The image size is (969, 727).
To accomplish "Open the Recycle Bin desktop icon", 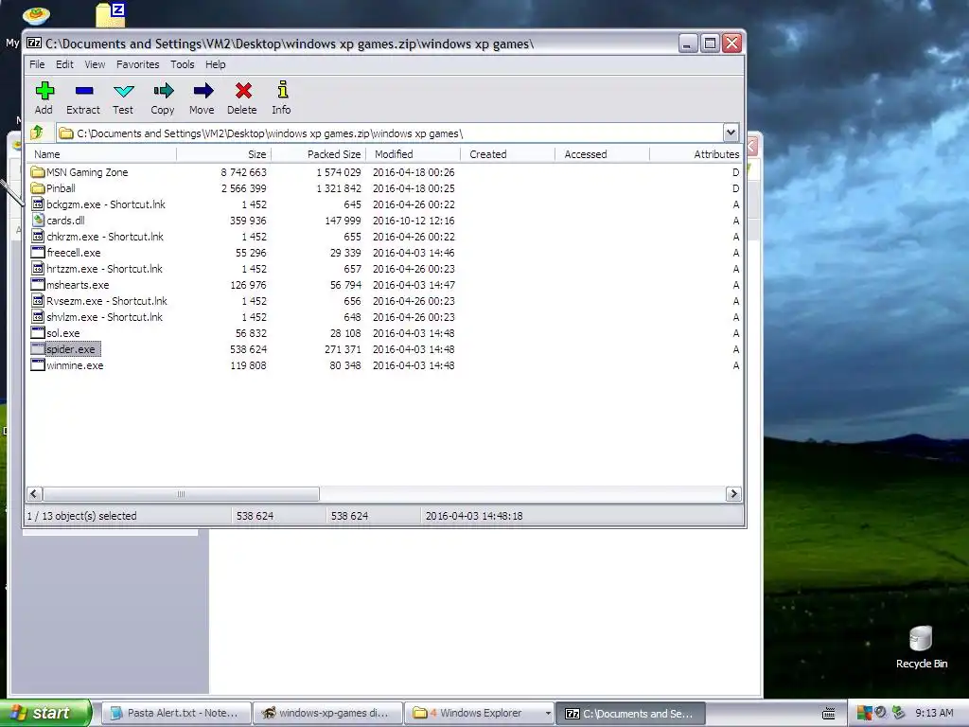I will pos(920,639).
